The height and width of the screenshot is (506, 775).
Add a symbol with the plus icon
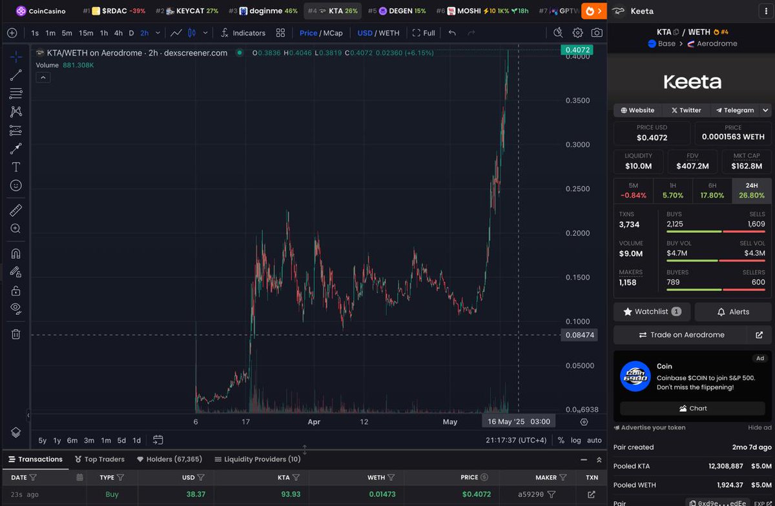[12, 33]
